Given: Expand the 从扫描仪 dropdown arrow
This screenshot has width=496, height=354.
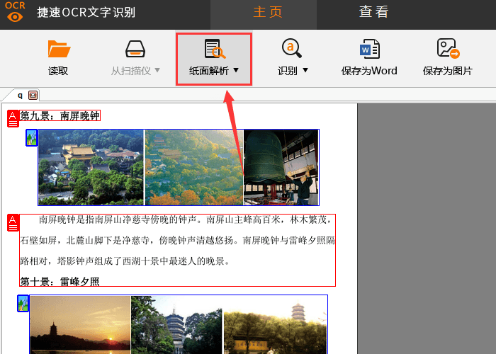Looking at the screenshot, I should tap(157, 71).
